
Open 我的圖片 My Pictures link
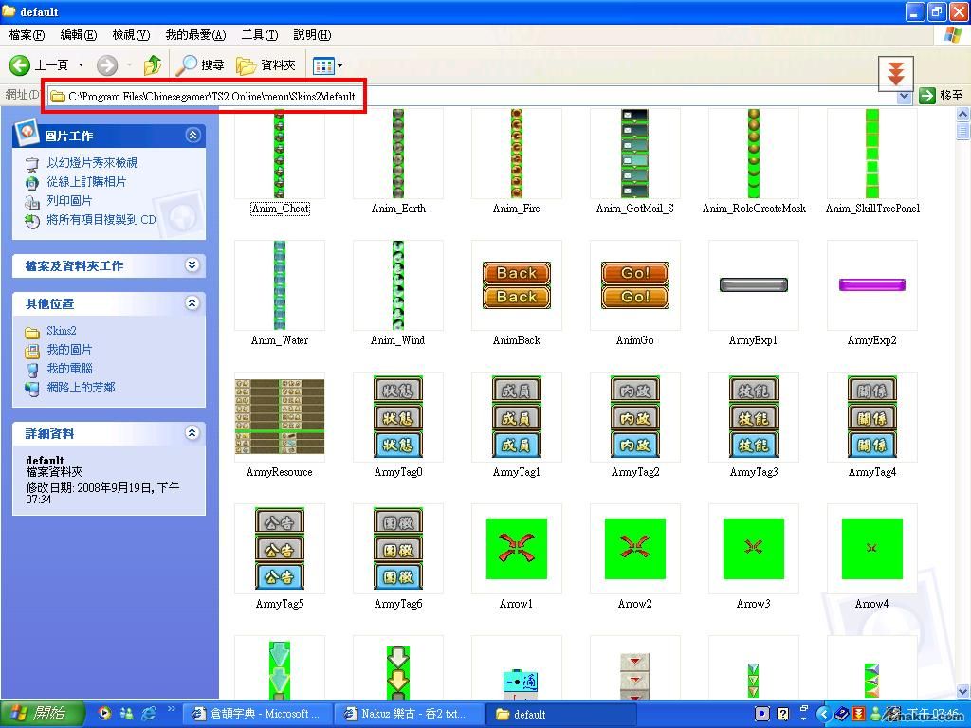point(69,350)
